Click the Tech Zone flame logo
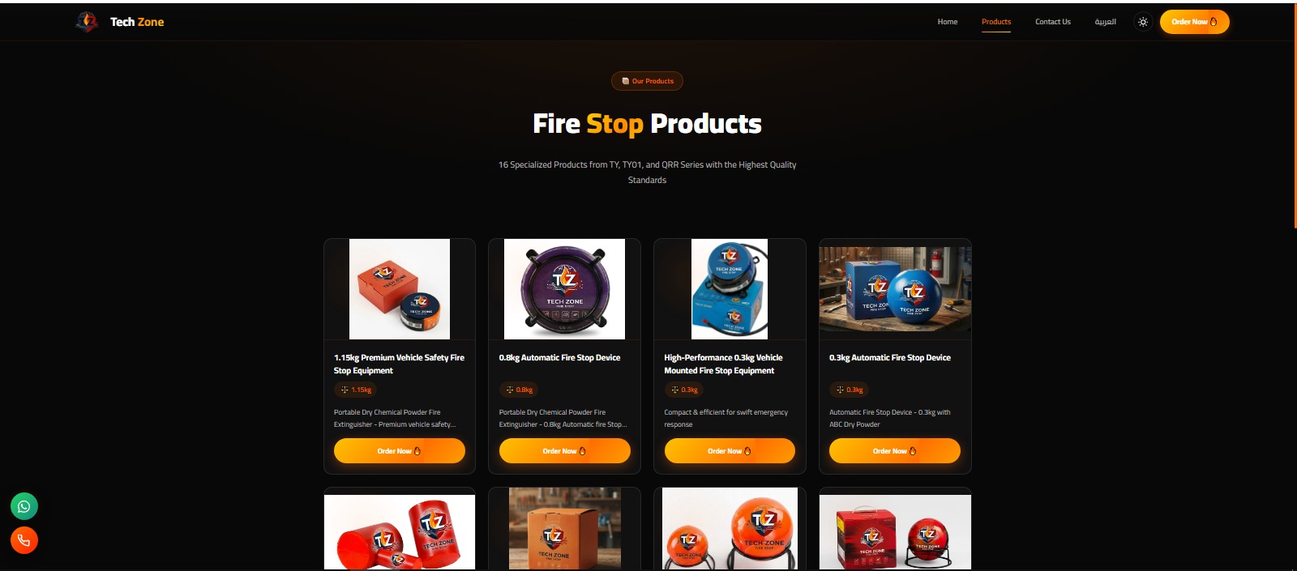 coord(87,22)
